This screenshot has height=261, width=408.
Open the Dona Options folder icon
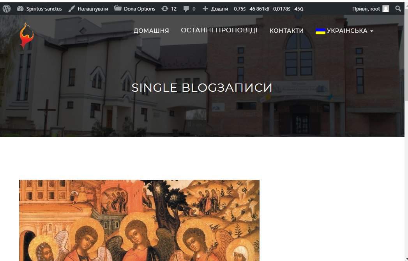[x=118, y=8]
